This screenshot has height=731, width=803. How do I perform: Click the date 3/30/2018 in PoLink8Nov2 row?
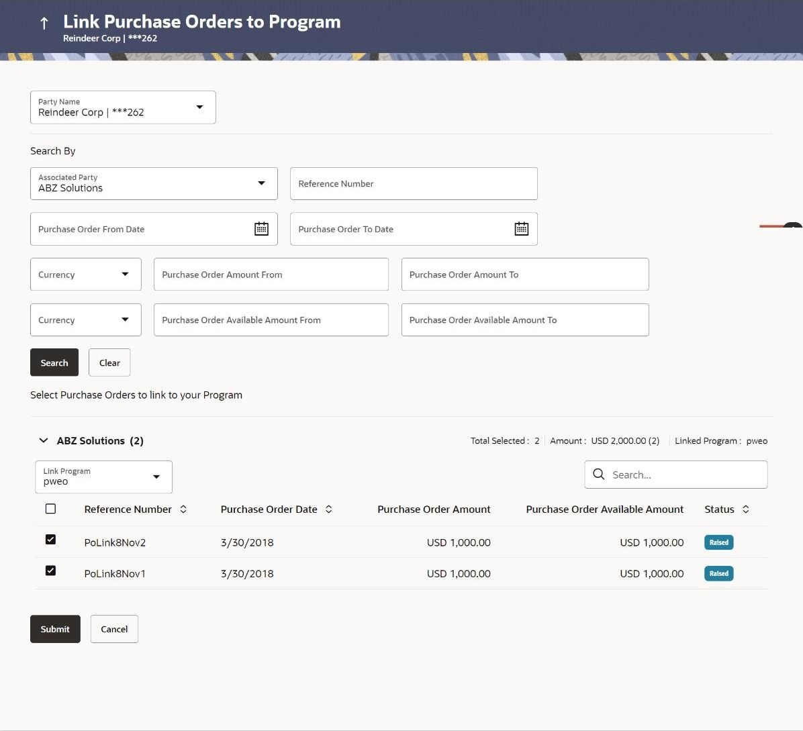[x=247, y=542]
